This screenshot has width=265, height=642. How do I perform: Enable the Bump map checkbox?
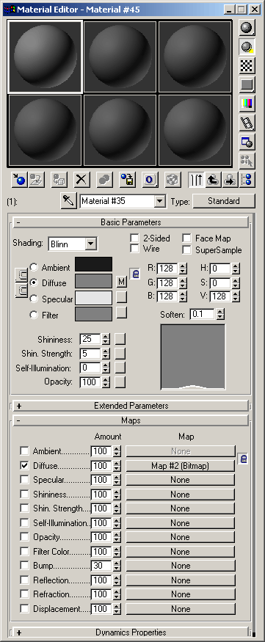[x=24, y=566]
